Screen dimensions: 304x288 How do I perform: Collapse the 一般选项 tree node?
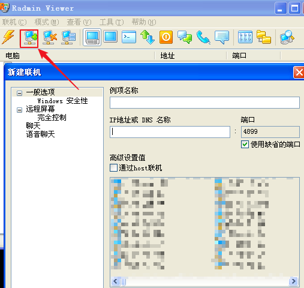[19, 93]
